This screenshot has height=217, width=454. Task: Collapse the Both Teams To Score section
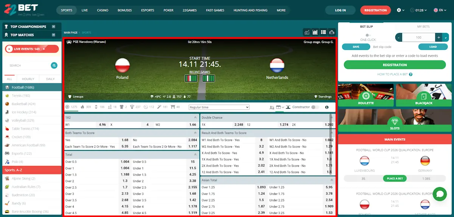pos(195,133)
